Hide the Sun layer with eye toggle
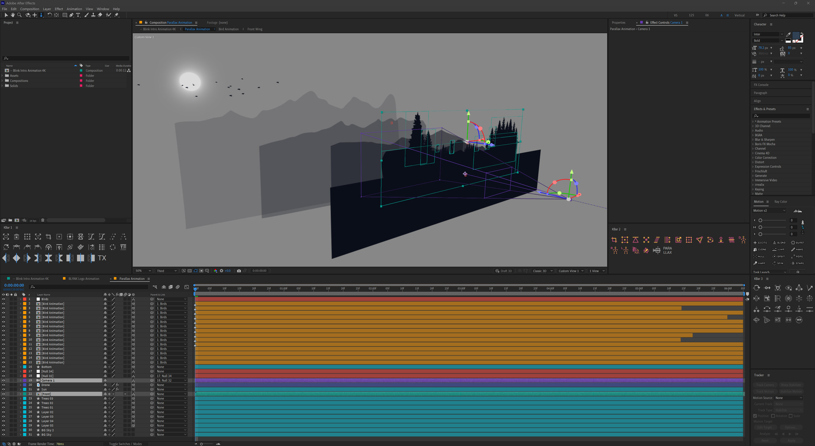The height and width of the screenshot is (446, 815). [x=4, y=389]
